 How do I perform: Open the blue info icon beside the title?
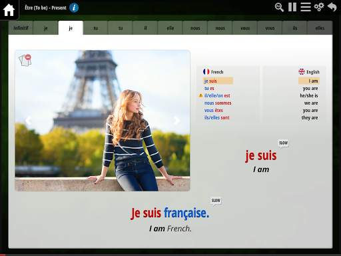(x=74, y=8)
